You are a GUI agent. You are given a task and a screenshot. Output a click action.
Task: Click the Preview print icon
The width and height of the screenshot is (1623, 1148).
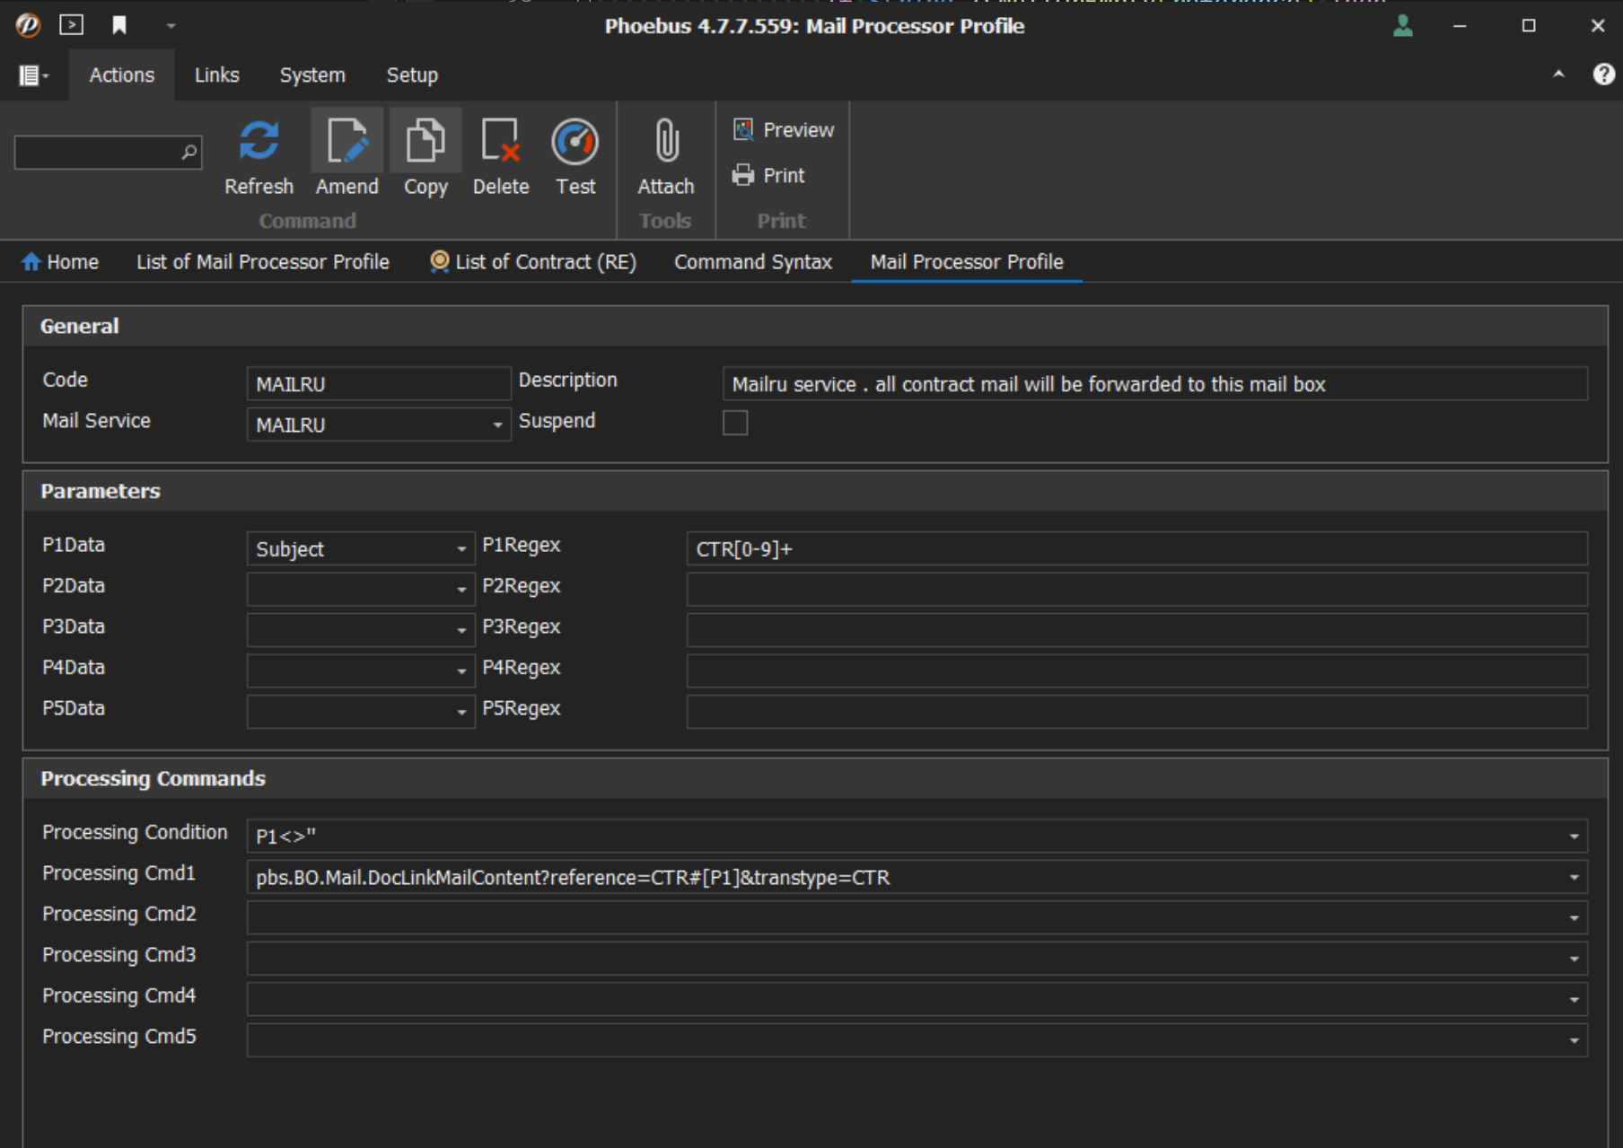[x=743, y=129]
